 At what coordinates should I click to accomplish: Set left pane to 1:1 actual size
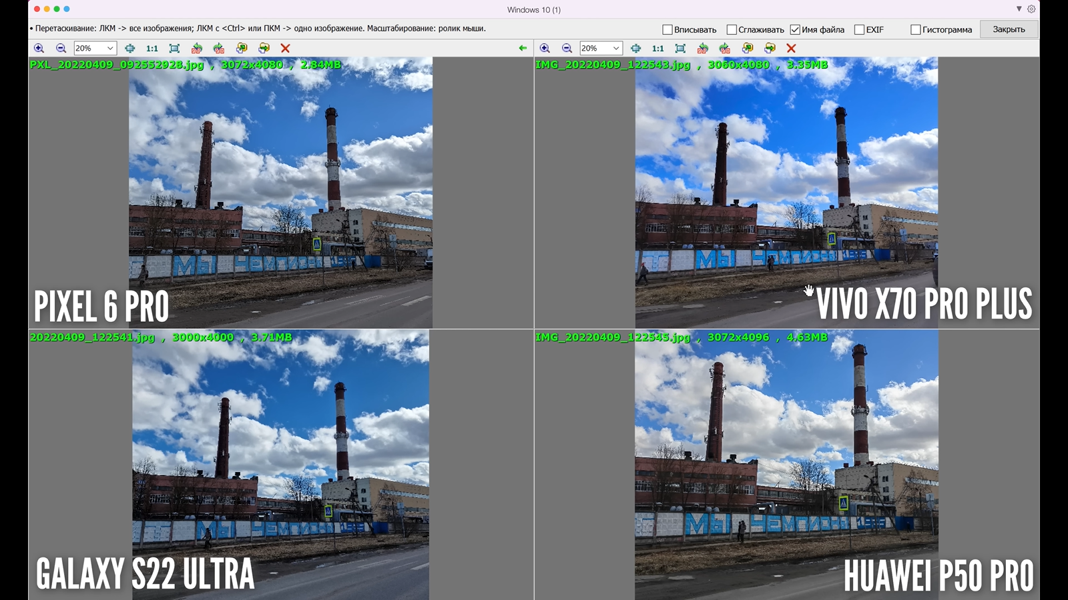[x=152, y=48]
